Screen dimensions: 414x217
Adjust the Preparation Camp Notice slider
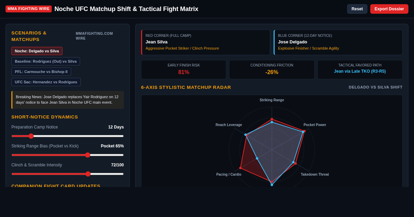68,136
